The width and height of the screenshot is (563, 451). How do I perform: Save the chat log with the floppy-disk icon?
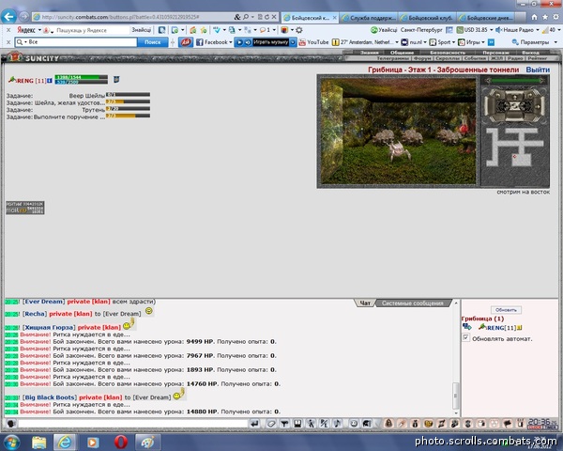(x=297, y=424)
